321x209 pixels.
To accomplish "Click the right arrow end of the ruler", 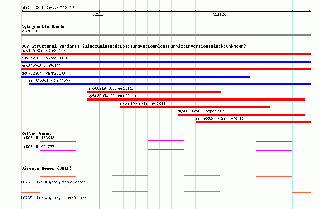I will (x=310, y=11).
